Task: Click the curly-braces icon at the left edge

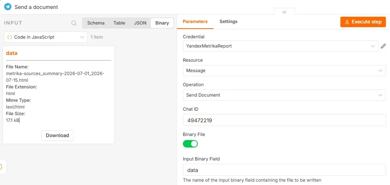Action: point(1,167)
